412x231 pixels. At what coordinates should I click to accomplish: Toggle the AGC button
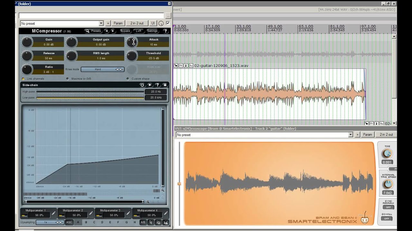[x=69, y=222]
